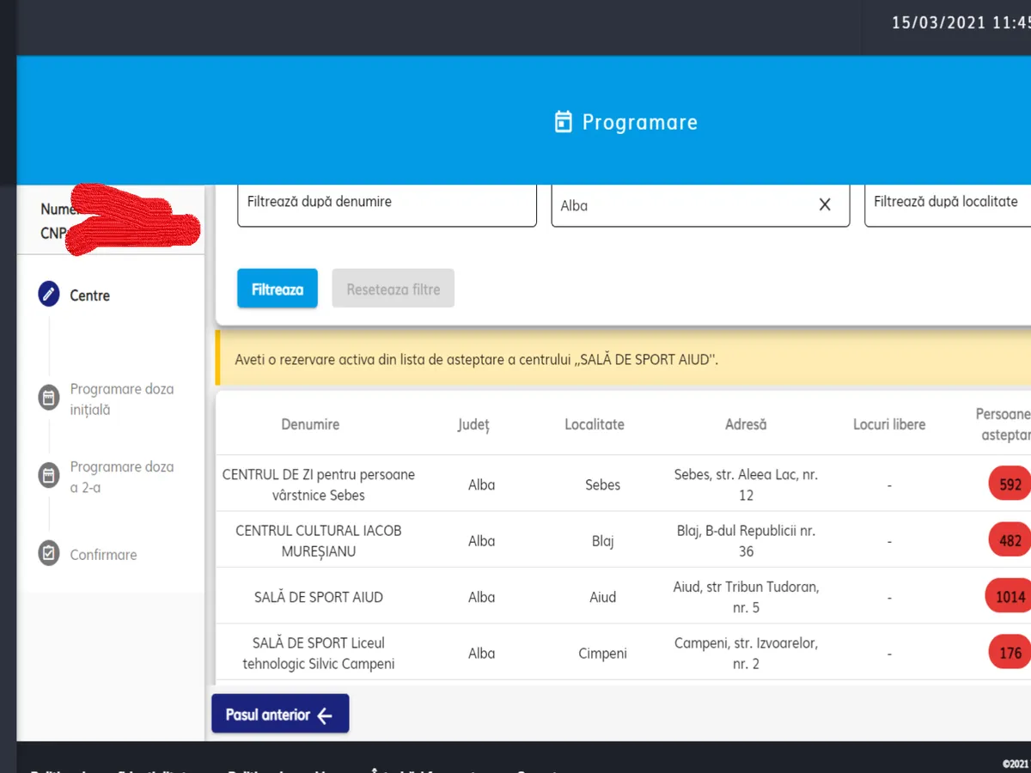Click the pencil icon for Centre step
Viewport: 1031px width, 773px height.
(x=49, y=295)
